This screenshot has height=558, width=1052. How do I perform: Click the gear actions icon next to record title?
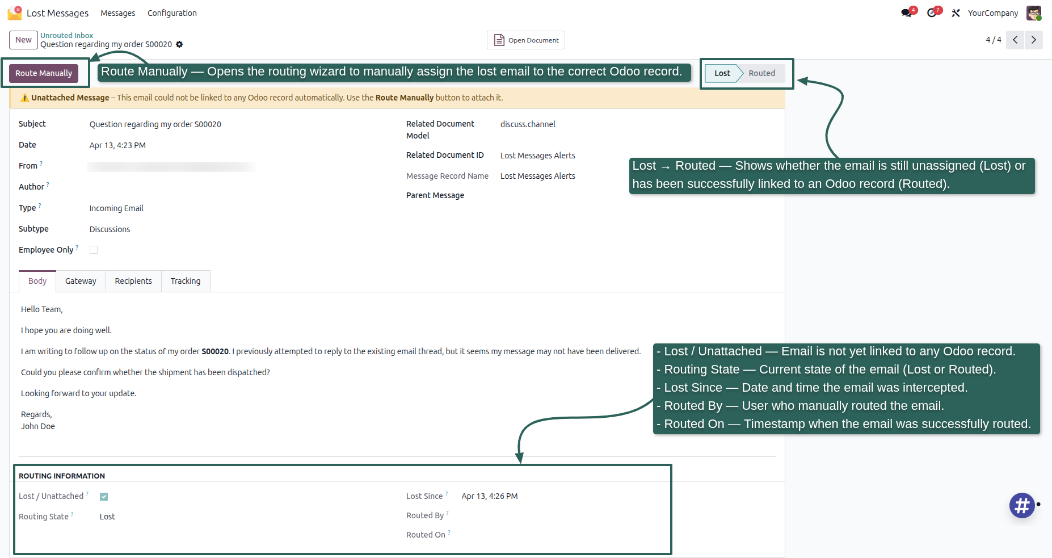point(179,44)
